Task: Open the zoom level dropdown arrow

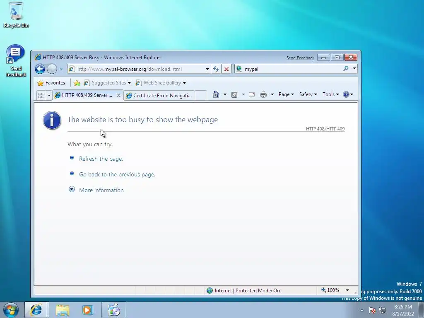Action: click(347, 290)
